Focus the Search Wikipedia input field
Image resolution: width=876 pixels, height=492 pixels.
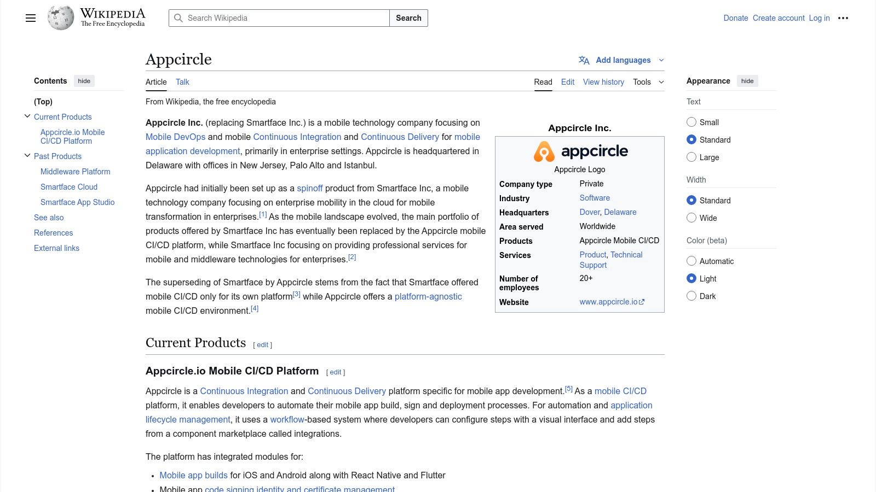tap(279, 18)
